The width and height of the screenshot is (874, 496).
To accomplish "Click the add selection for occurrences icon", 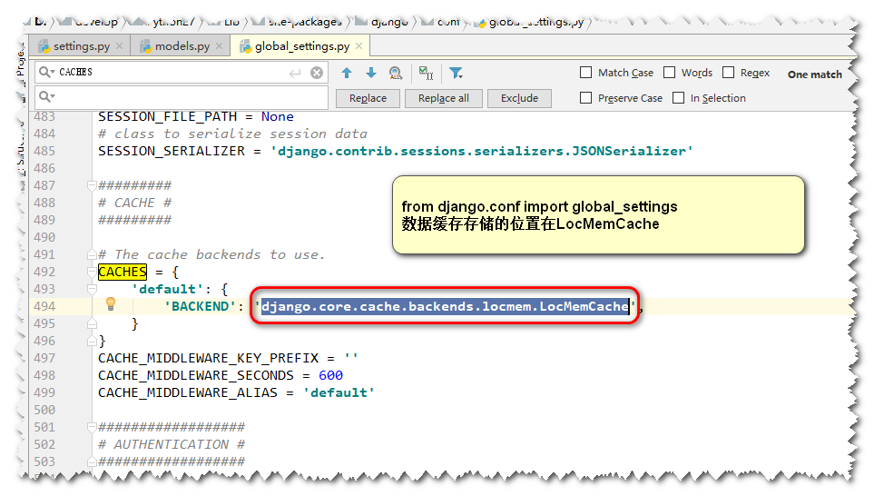I will (x=426, y=73).
